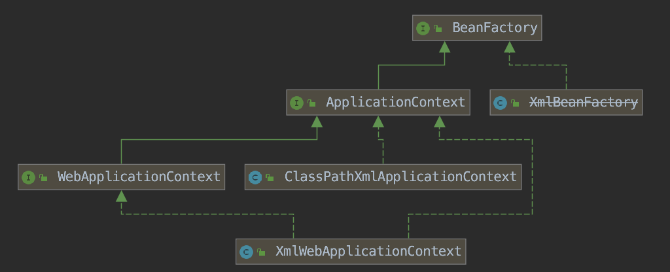Click the public visibility icon on XmlBeanFactory
This screenshot has height=272, width=670.
pos(516,103)
